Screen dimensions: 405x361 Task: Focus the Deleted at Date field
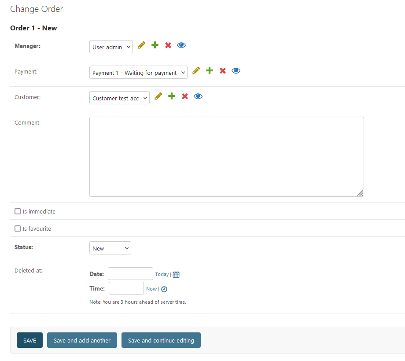coord(130,274)
